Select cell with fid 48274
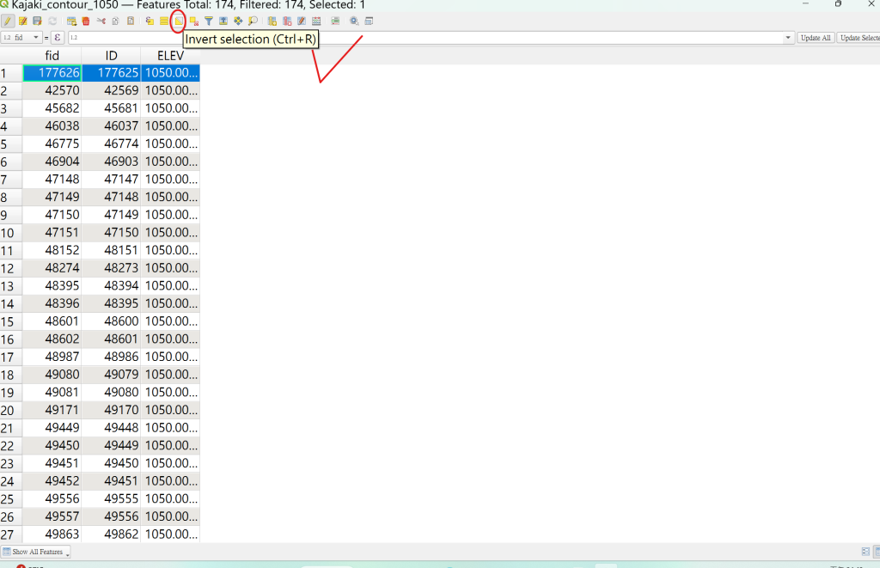Screen dimensions: 880x568 [x=52, y=268]
